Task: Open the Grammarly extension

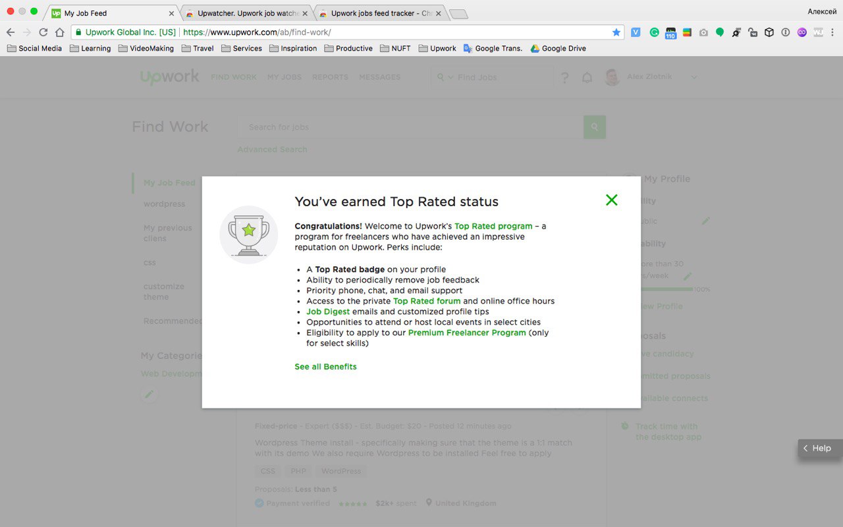Action: (654, 32)
